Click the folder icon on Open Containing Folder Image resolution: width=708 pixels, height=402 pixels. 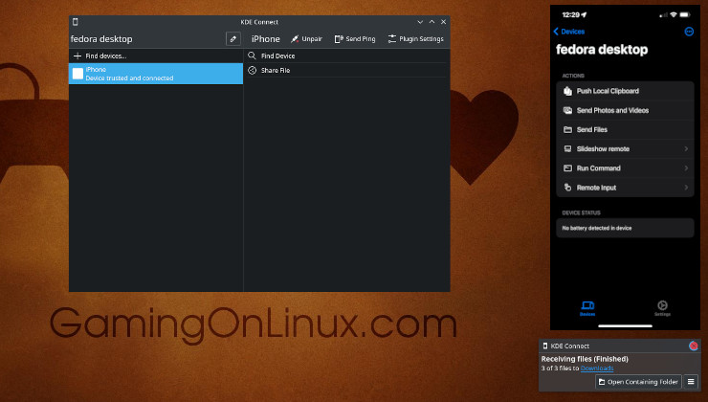click(602, 382)
